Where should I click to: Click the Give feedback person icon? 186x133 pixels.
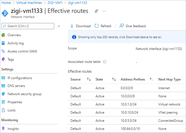pyautogui.click(x=121, y=26)
